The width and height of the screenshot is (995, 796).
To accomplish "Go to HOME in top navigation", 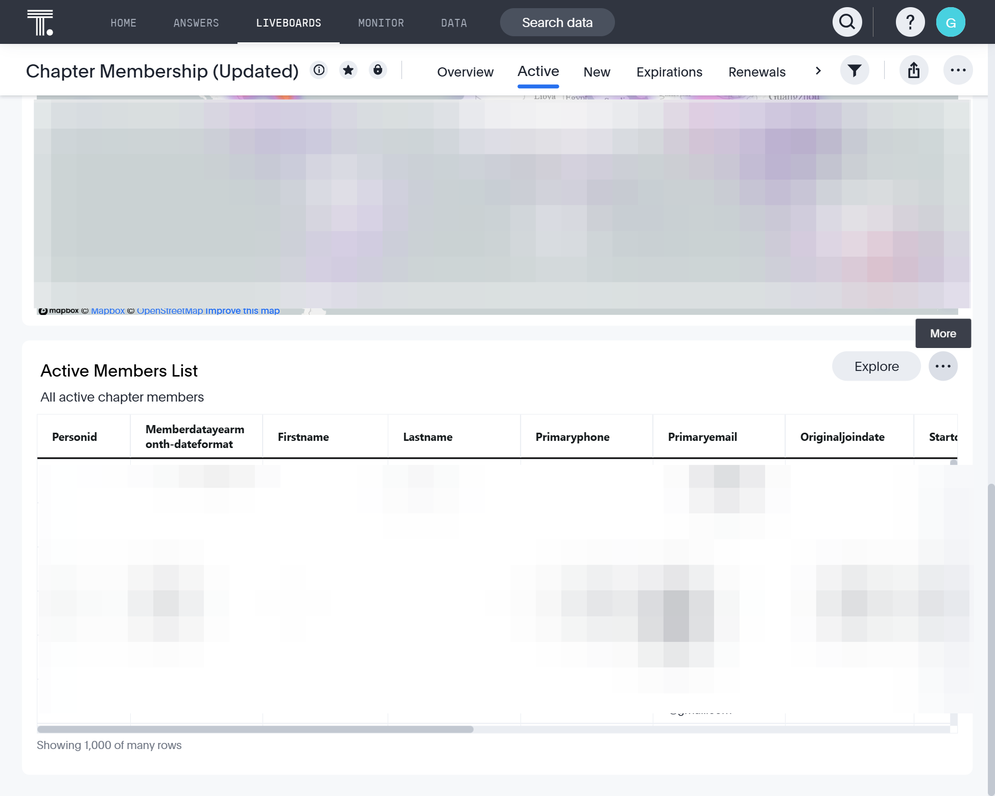I will [x=124, y=23].
